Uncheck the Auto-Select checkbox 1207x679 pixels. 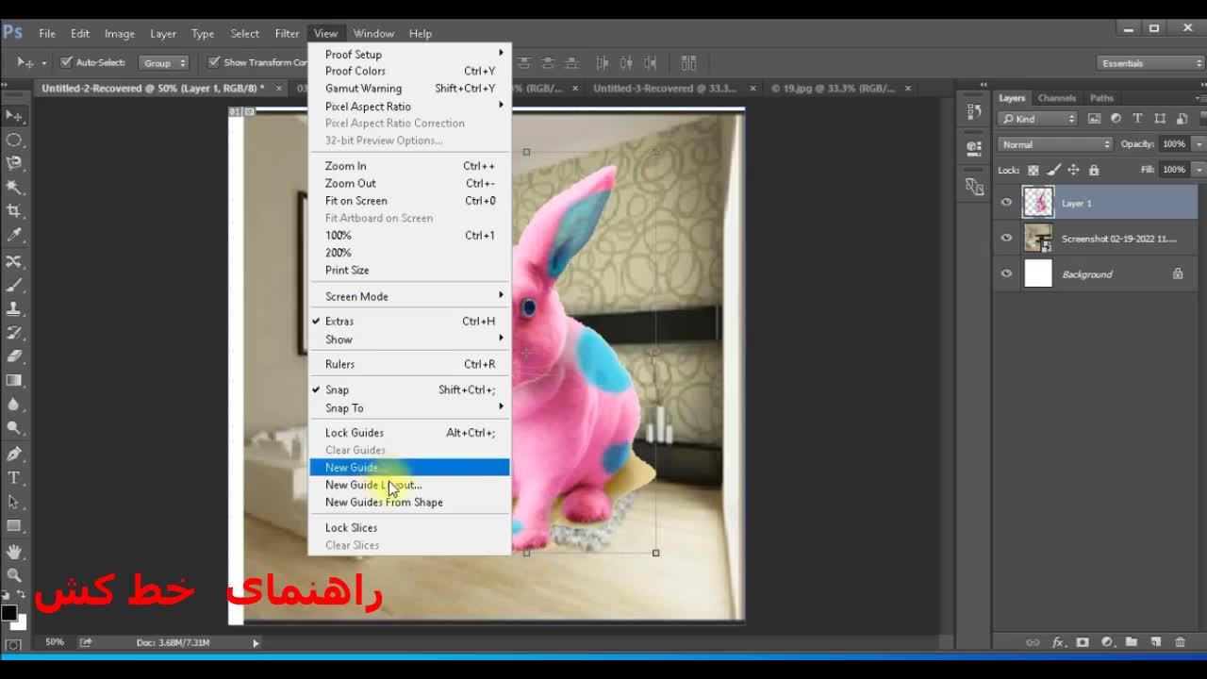point(66,63)
